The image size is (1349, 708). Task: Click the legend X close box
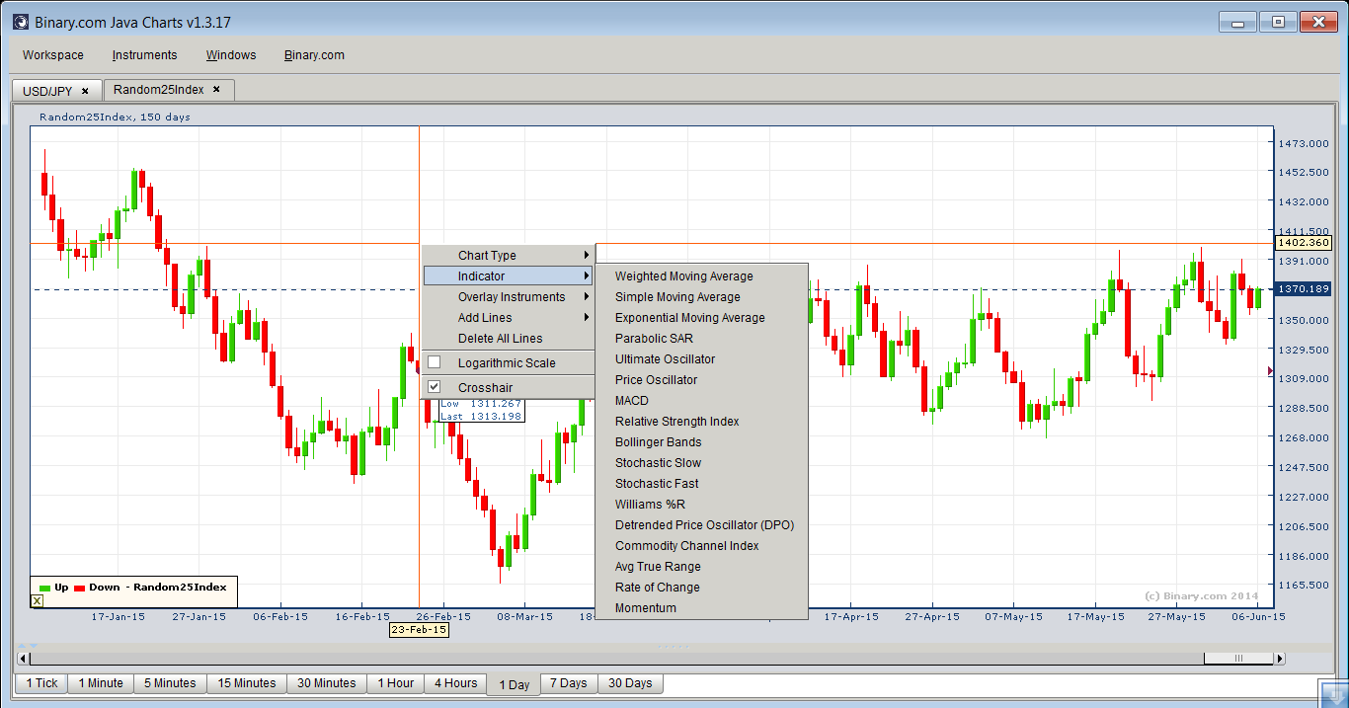(38, 600)
